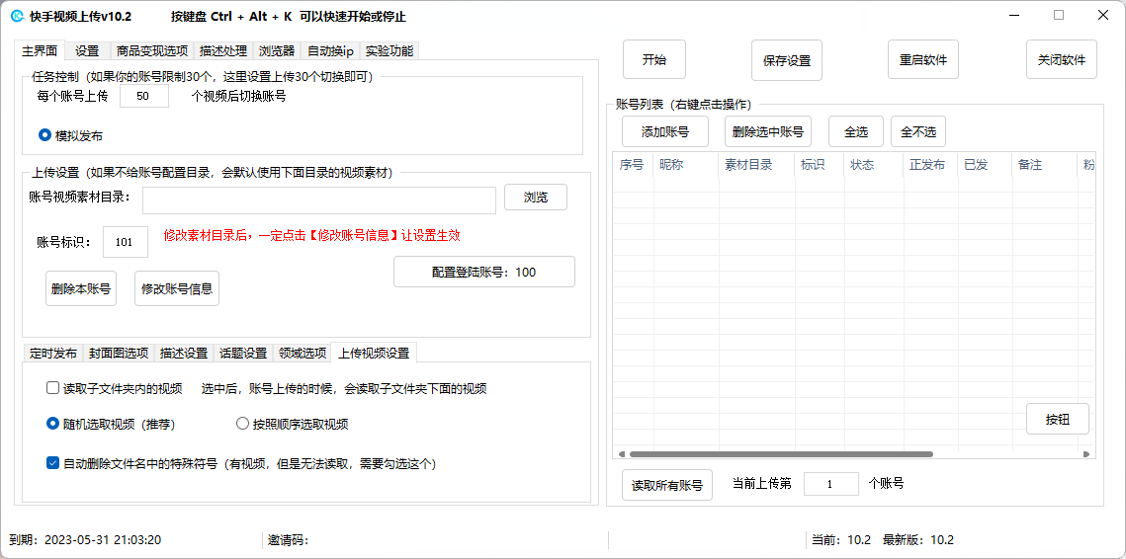Select 随机选取视频 radio option
Viewport: 1126px width, 559px height.
[53, 424]
